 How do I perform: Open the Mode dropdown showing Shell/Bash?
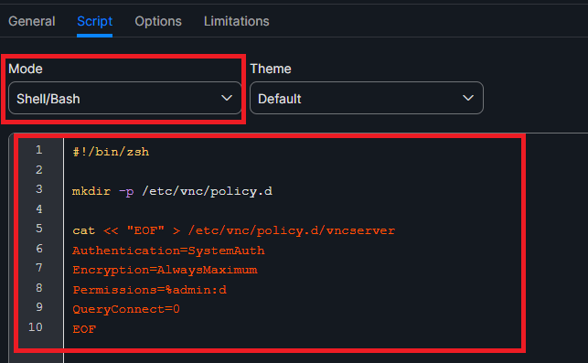point(125,98)
